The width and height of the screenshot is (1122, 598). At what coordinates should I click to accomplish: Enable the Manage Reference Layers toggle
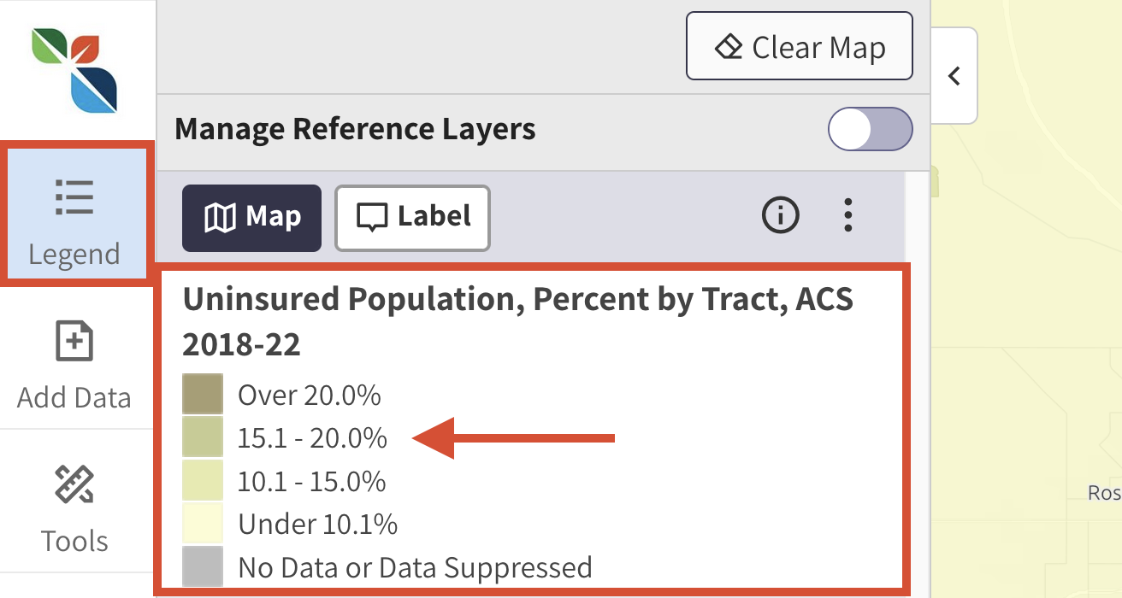(870, 128)
